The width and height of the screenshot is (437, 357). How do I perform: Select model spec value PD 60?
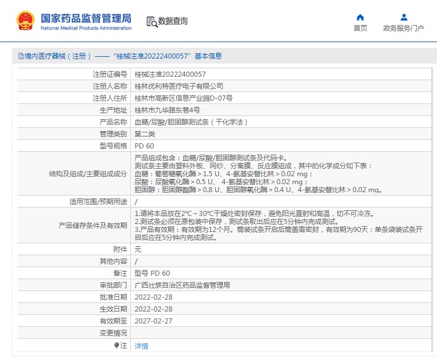[x=144, y=146]
